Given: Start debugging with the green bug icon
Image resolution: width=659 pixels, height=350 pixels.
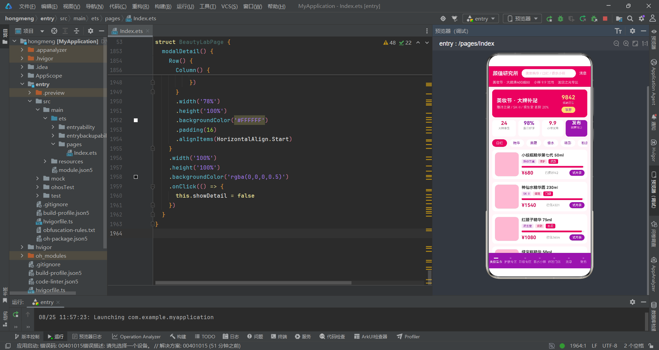Looking at the screenshot, I should (560, 19).
